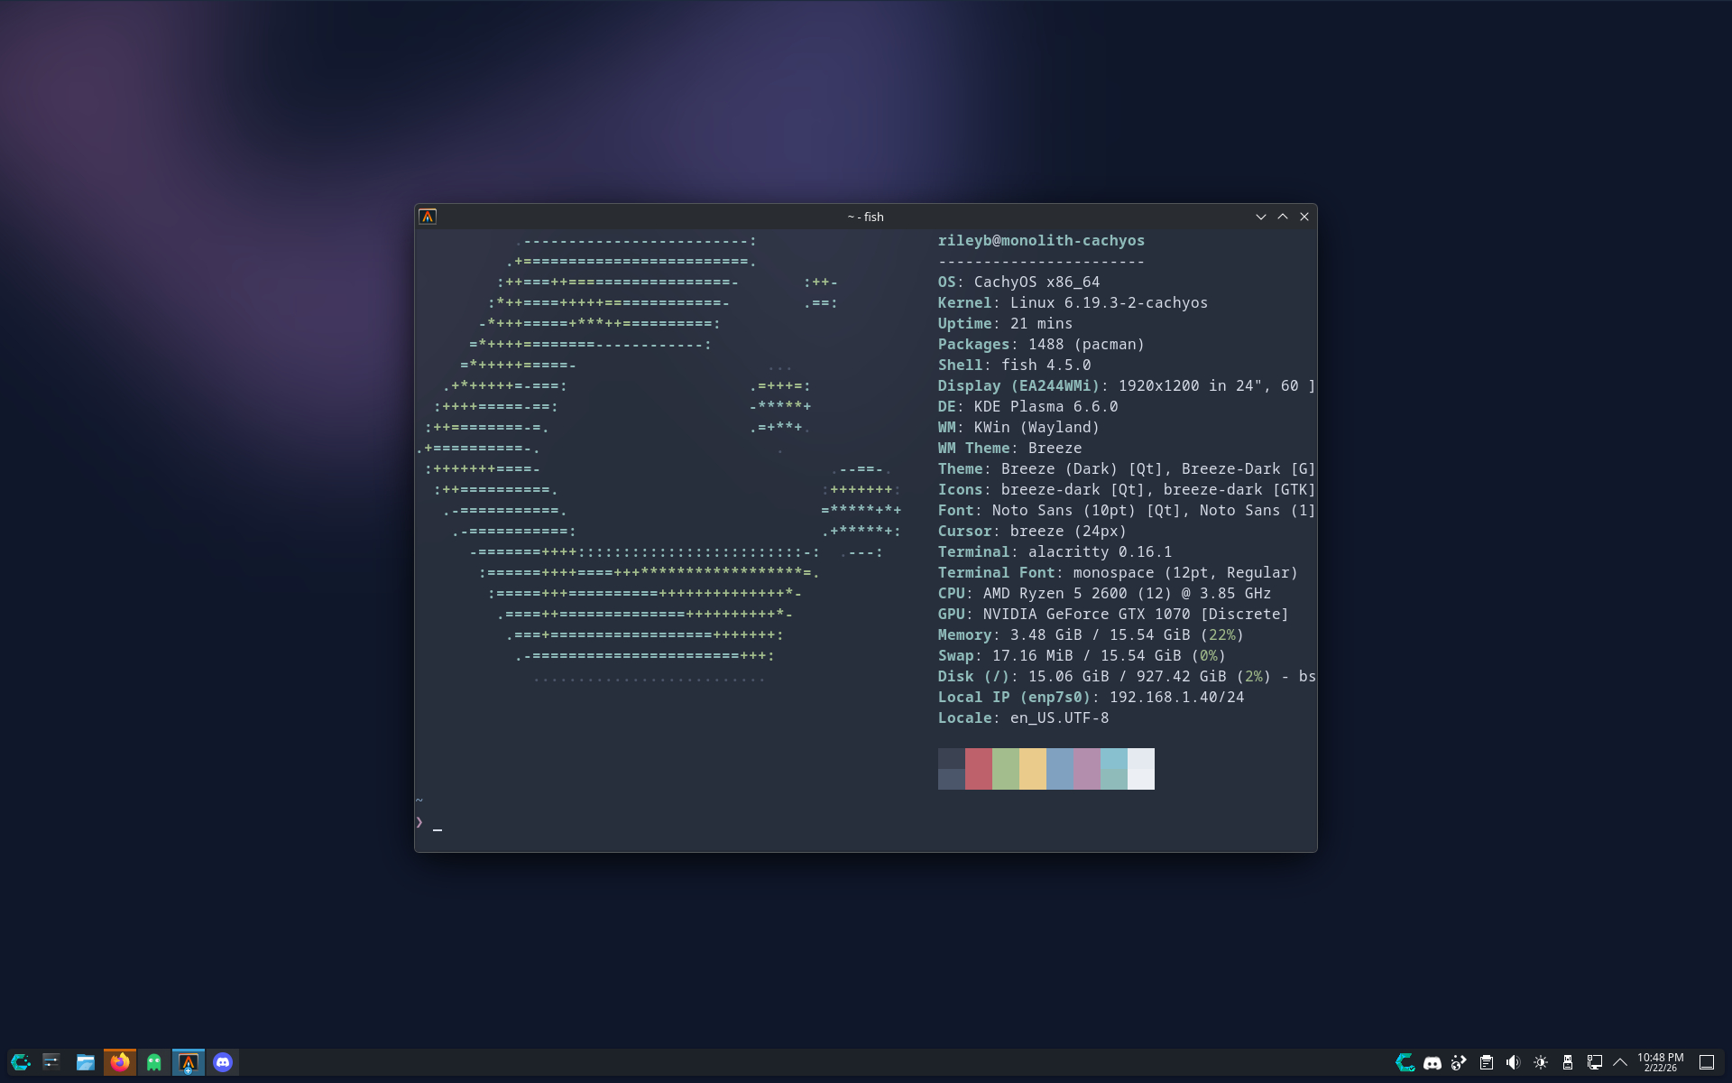Open the green ghost app in taskbar
Screen dimensions: 1732x1083
pos(154,1062)
